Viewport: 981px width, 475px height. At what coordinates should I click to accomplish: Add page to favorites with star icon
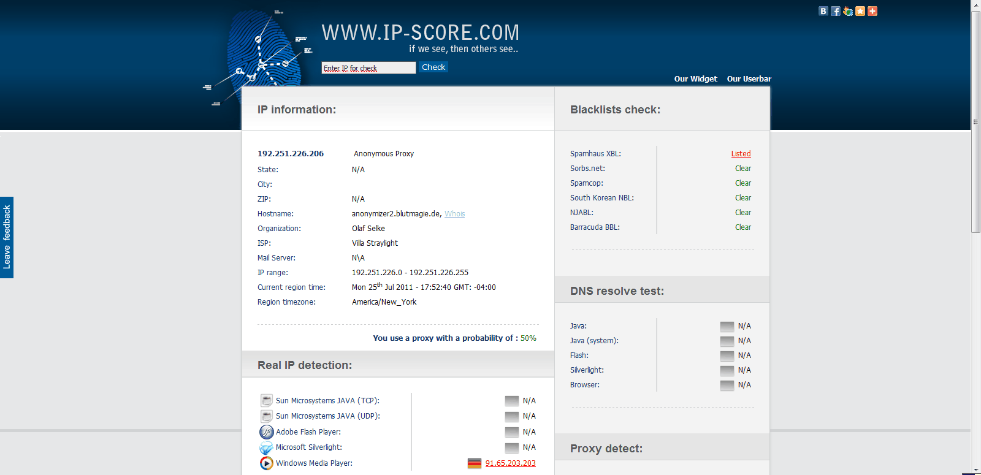[860, 11]
